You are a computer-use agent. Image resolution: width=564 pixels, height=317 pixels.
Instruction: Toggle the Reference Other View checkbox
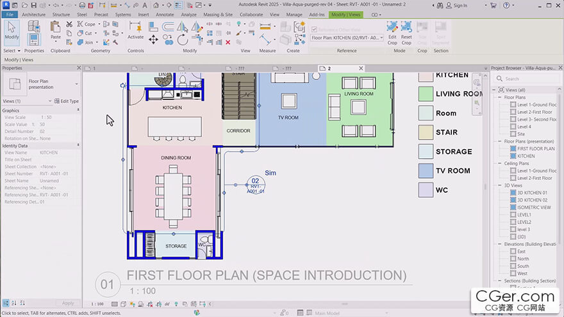(314, 29)
